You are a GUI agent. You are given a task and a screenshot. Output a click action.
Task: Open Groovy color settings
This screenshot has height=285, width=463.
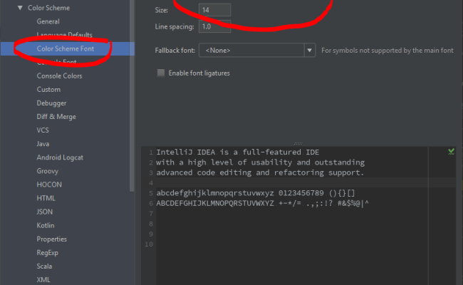47,171
